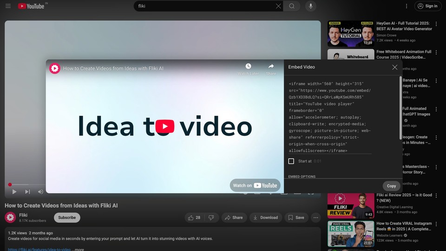Sign in to YouTube
Screen dimensions: 446x251
click(x=427, y=6)
